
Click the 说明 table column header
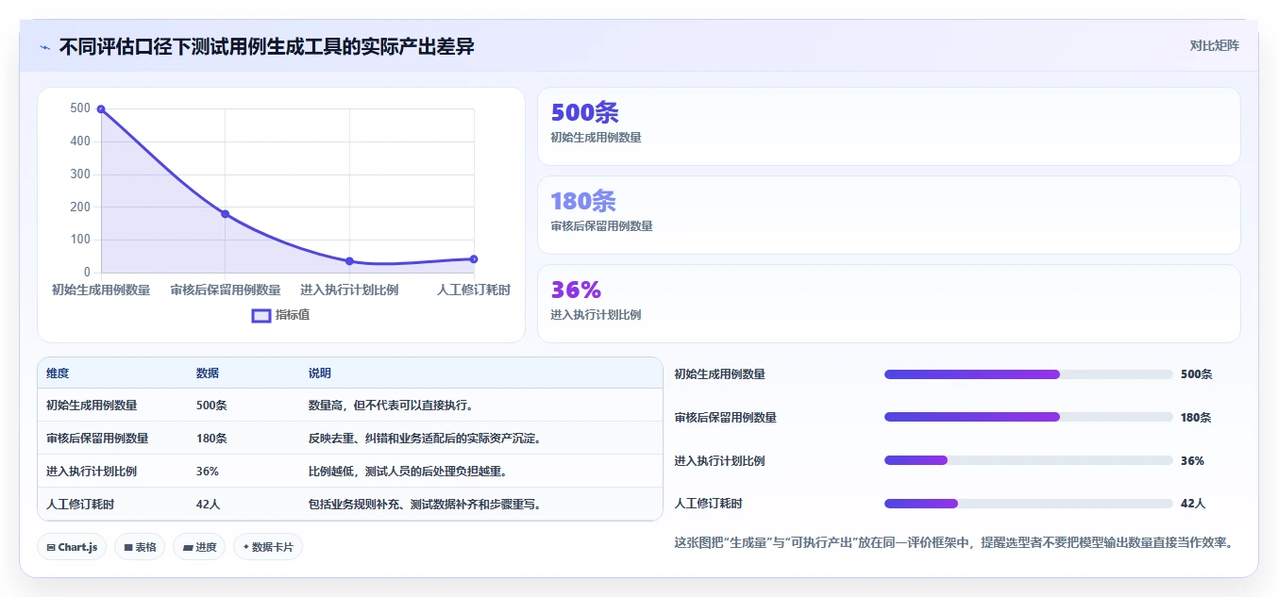[x=320, y=373]
